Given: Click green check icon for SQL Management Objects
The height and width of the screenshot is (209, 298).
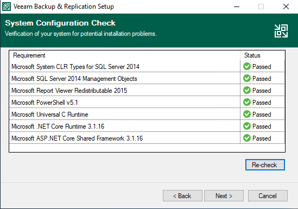Looking at the screenshot, I should coord(247,78).
